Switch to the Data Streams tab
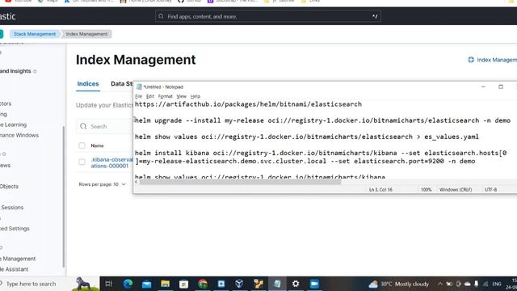This screenshot has width=517, height=291. 122,84
